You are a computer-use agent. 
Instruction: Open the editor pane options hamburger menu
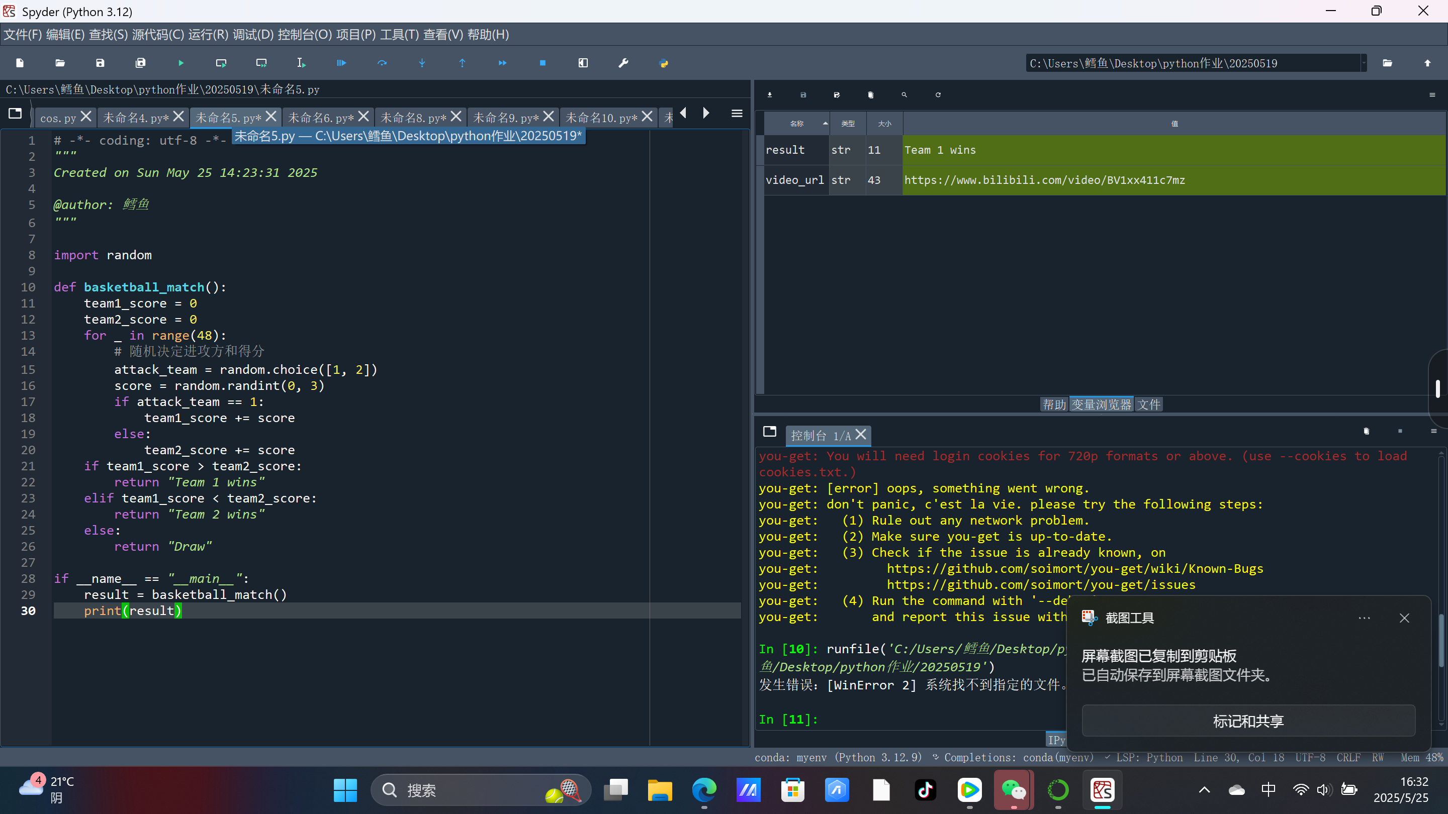click(737, 114)
